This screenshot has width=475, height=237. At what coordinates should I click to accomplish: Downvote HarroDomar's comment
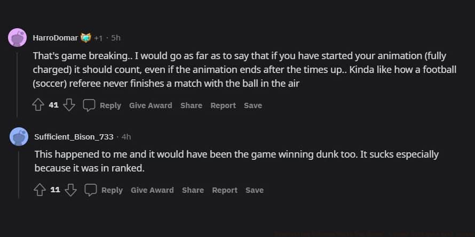coord(69,105)
